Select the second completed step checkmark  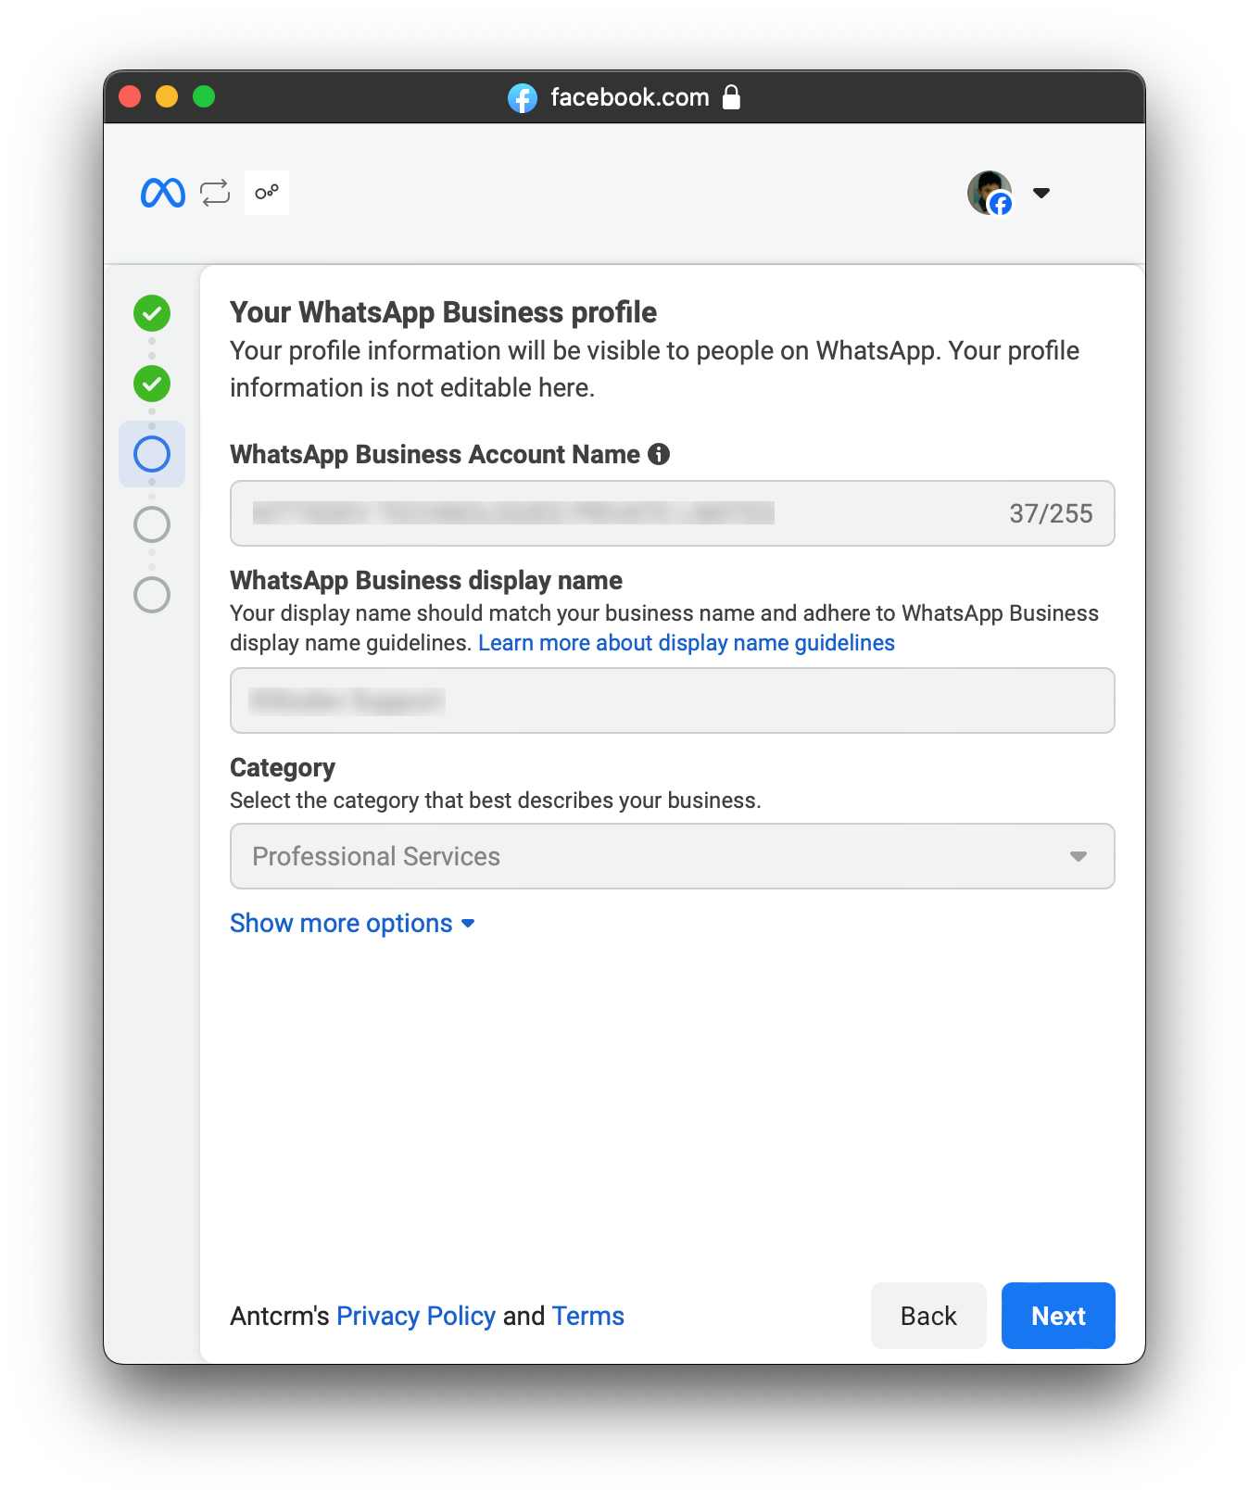(x=152, y=384)
